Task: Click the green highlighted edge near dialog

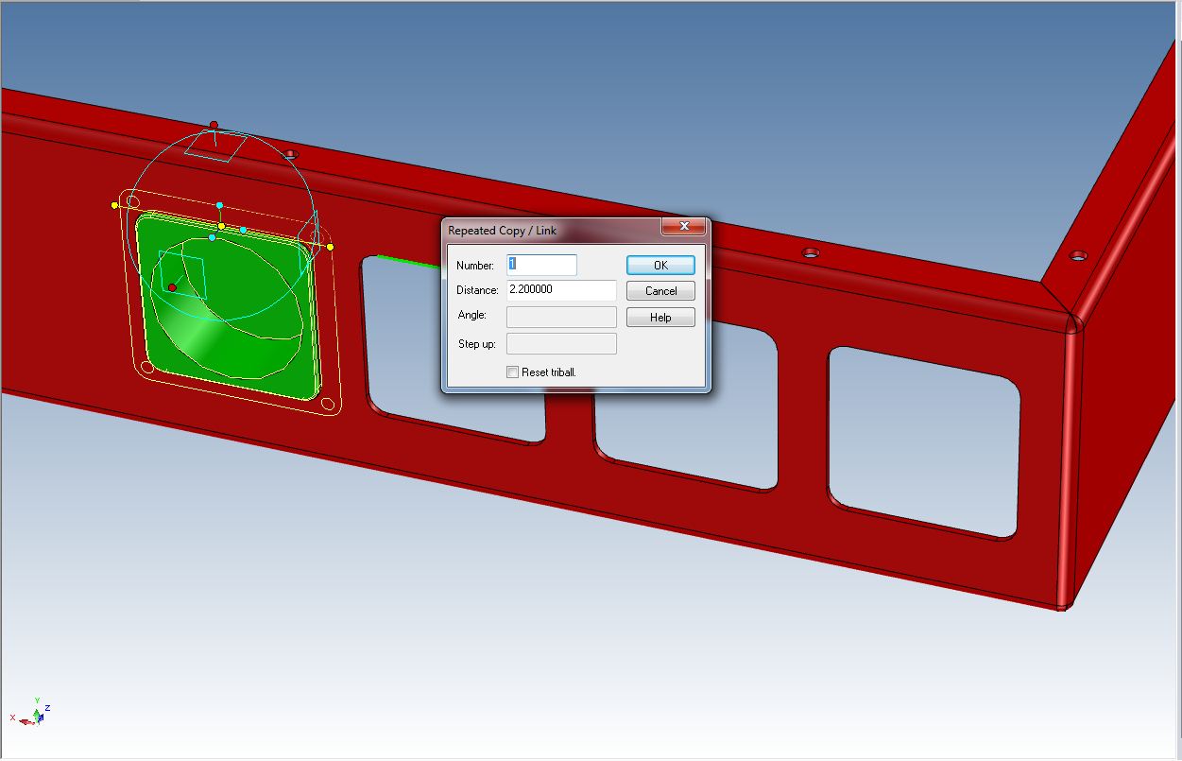Action: [406, 260]
